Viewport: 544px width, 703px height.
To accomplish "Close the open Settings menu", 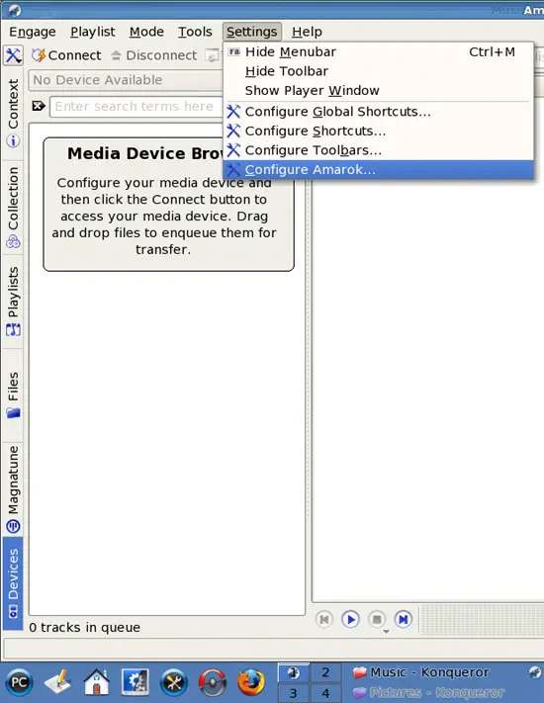I will (251, 32).
